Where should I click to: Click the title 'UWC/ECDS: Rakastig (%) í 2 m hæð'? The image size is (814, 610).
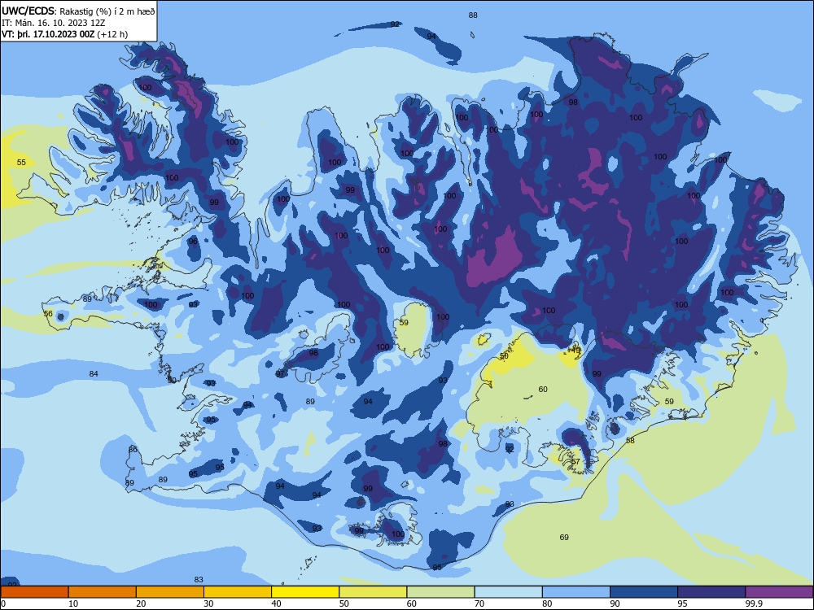click(x=78, y=11)
